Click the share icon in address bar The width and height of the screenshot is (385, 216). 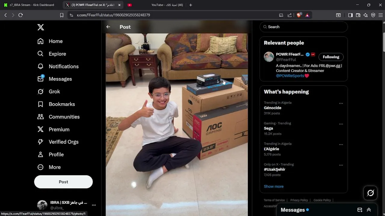(290, 15)
